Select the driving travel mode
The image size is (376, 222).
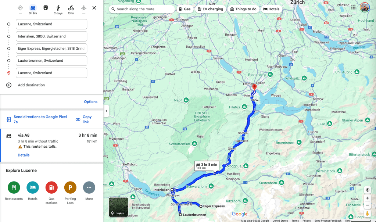tap(33, 8)
